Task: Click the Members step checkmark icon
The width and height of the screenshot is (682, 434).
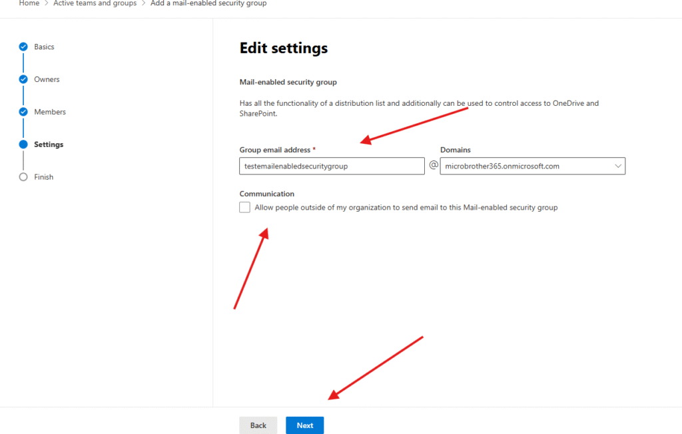Action: click(23, 112)
